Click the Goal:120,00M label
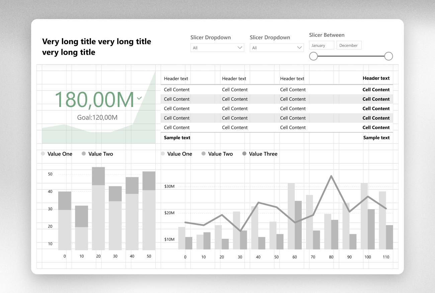 tap(97, 117)
